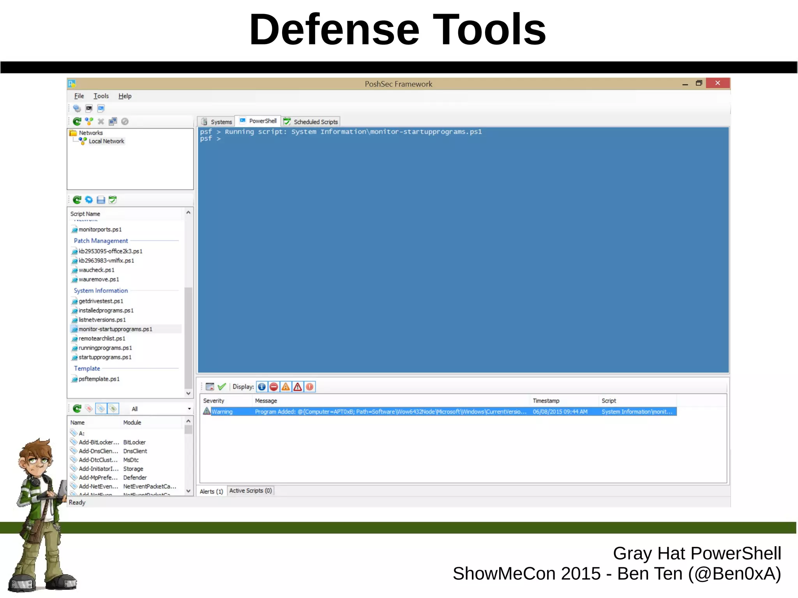Select the Add-MpPrefe Defender command row
This screenshot has width=798, height=598.
coord(126,478)
